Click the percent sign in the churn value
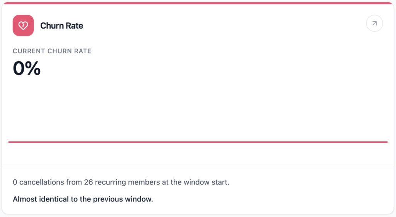The height and width of the screenshot is (217, 396). click(34, 68)
